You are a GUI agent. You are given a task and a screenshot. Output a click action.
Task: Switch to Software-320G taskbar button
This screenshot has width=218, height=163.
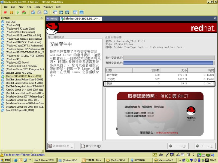tap(45, 160)
